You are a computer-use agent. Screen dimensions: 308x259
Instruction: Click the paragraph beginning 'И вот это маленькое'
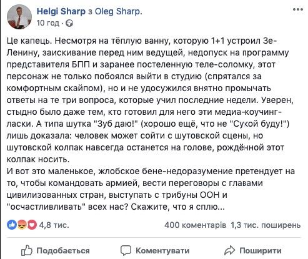coord(151,189)
